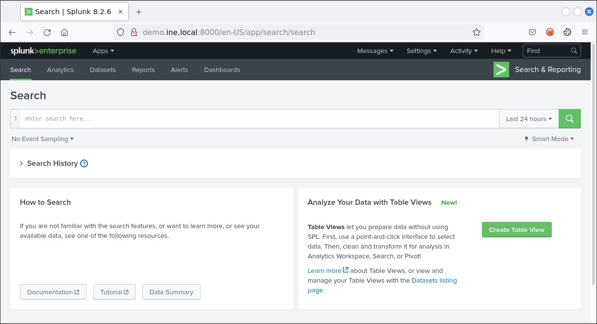Expand the Search History section
This screenshot has width=597, height=324.
[x=21, y=163]
